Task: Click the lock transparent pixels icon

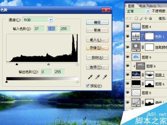Action: click(x=136, y=18)
